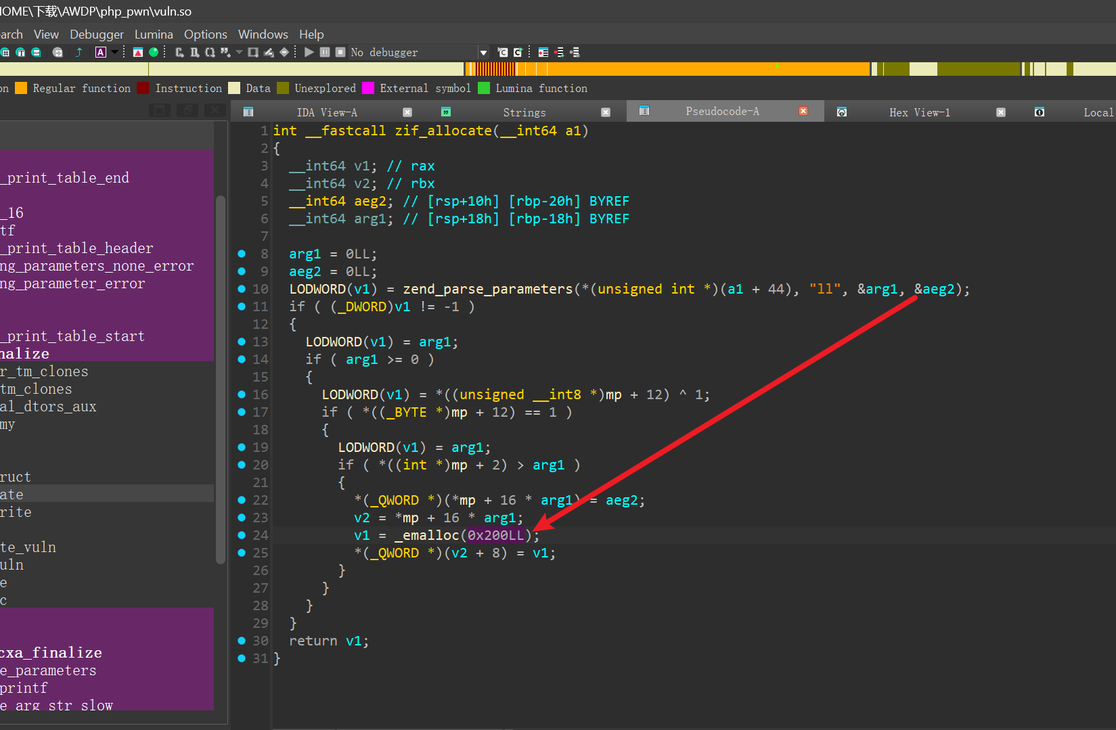Click the square frame icon before the pencil
This screenshot has height=730, width=1116.
click(253, 52)
